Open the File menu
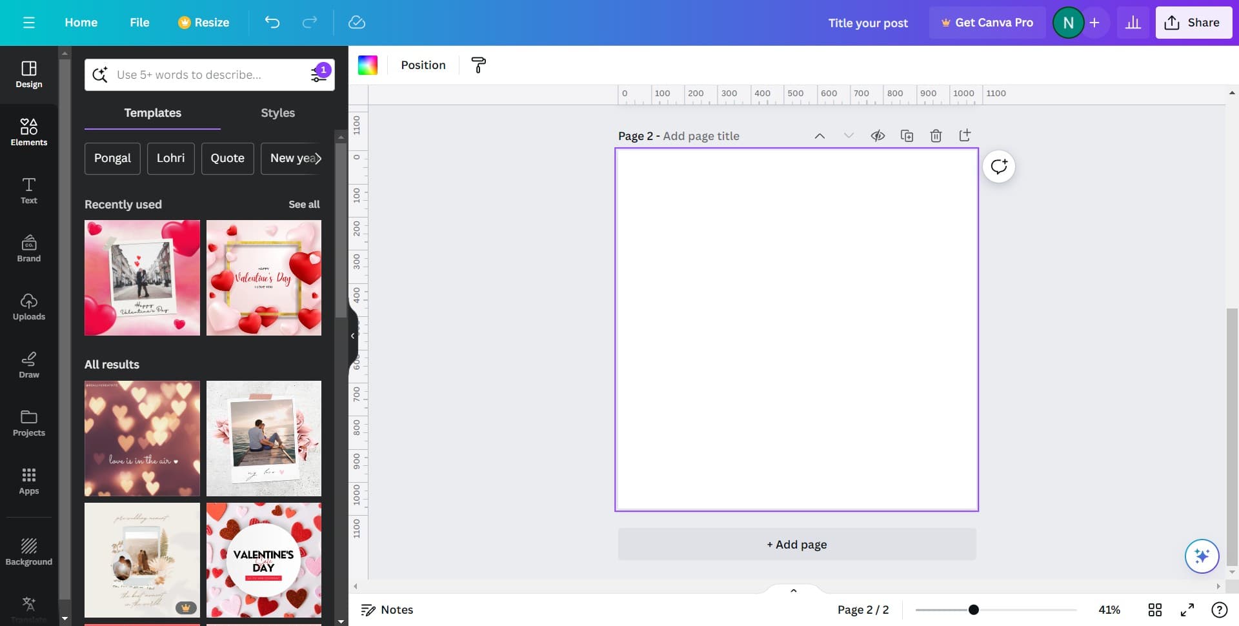 pos(139,23)
